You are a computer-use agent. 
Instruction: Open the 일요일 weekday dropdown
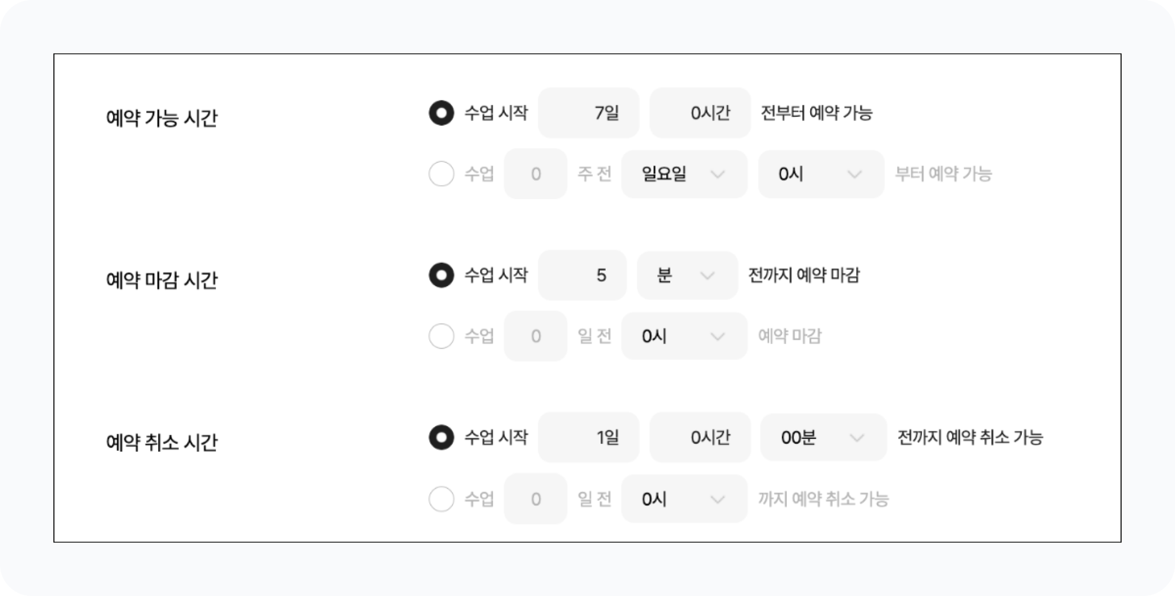(x=684, y=174)
